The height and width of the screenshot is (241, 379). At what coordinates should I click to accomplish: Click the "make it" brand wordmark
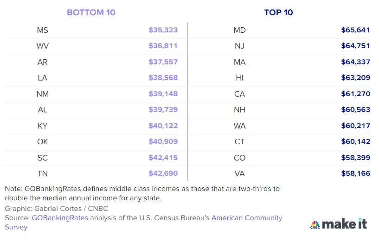[345, 223]
